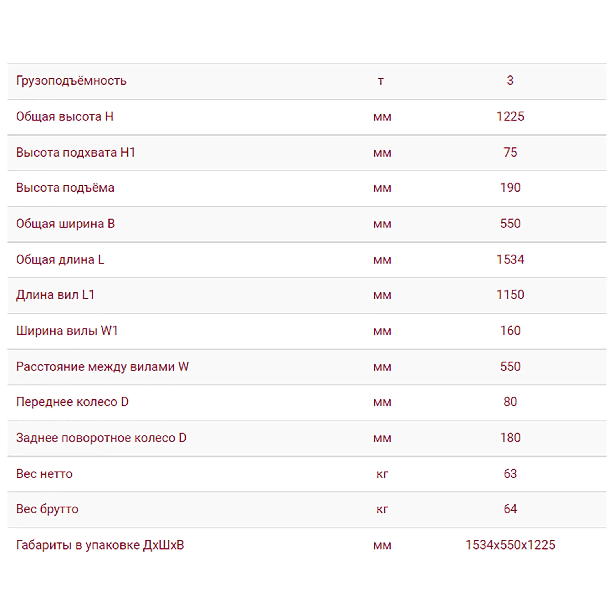Click the Расстояние между вилами W label
This screenshot has width=615, height=615.
(x=102, y=367)
